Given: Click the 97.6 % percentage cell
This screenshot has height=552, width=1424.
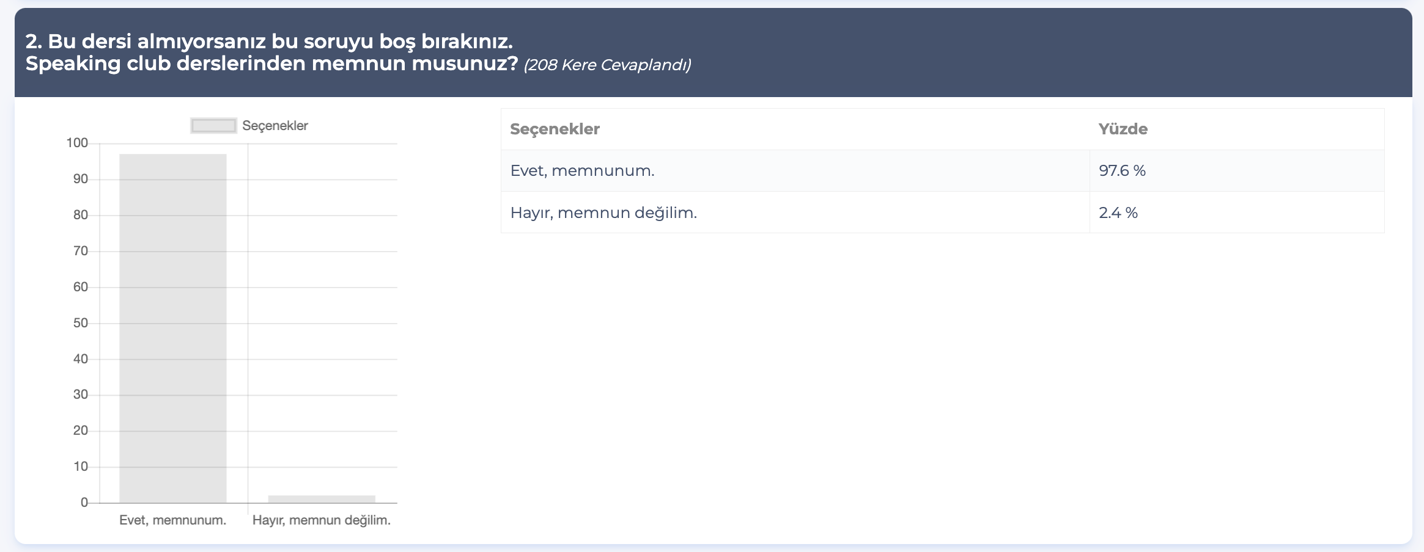Looking at the screenshot, I should 1122,171.
